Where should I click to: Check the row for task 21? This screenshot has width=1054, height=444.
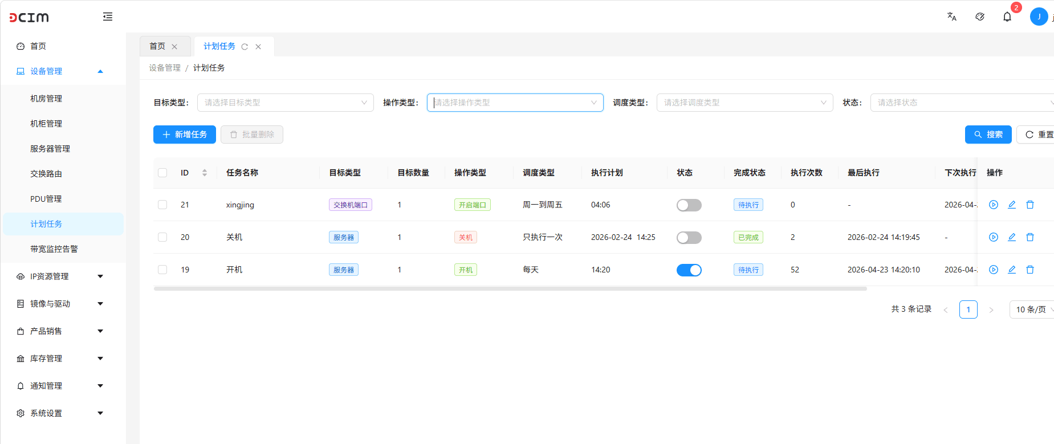(162, 205)
